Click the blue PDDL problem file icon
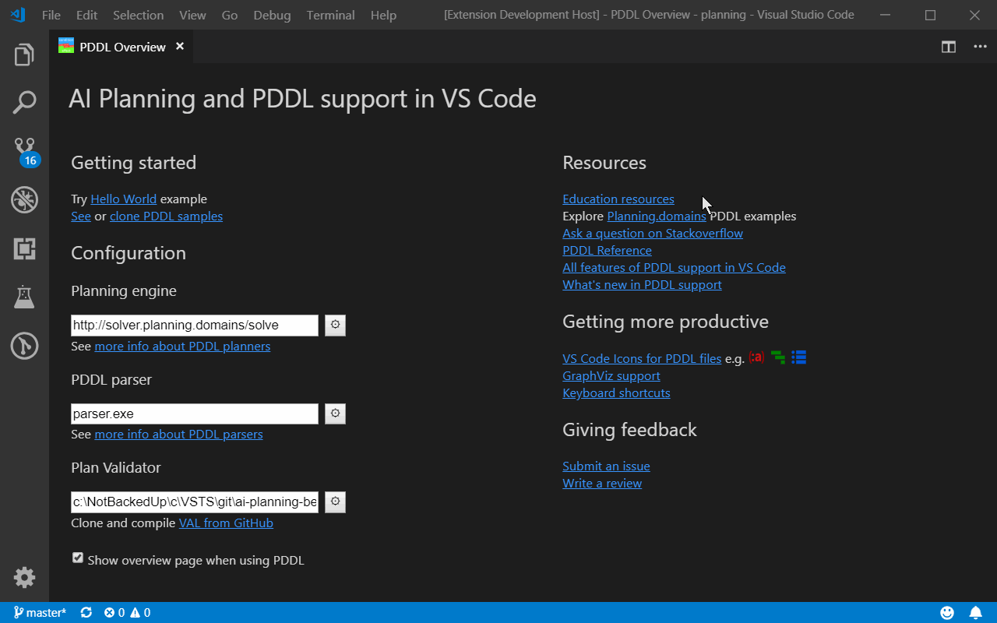 tap(798, 357)
